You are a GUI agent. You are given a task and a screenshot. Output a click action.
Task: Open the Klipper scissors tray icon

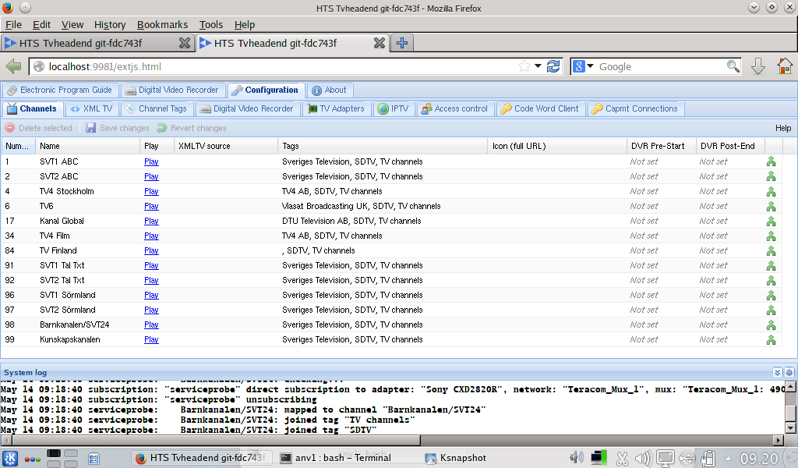622,459
